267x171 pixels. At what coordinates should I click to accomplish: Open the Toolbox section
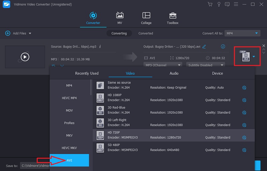[173, 18]
